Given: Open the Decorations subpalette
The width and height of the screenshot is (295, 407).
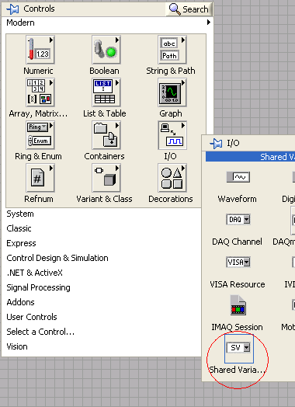Looking at the screenshot, I should coord(172,178).
